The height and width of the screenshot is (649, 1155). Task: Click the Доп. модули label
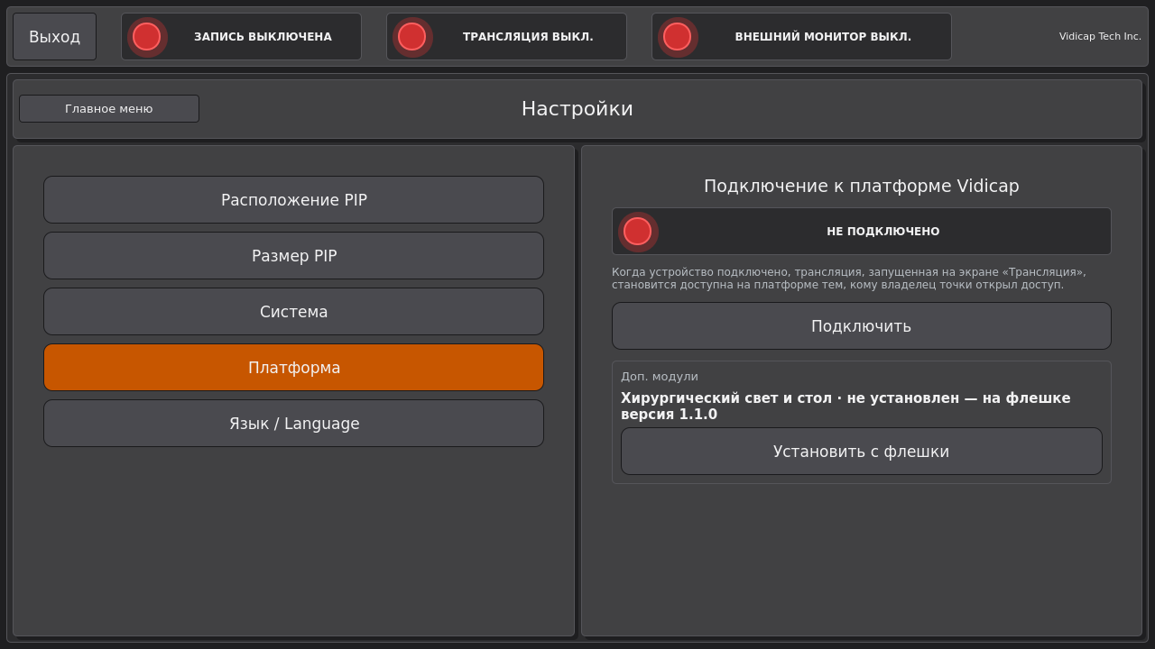(x=660, y=377)
